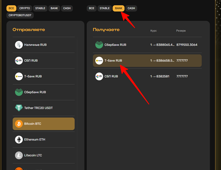Click the Курс column header

(x=153, y=31)
